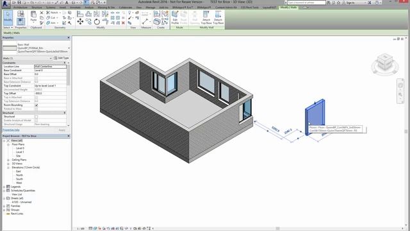Open the Structure ribbon tab

[37, 8]
